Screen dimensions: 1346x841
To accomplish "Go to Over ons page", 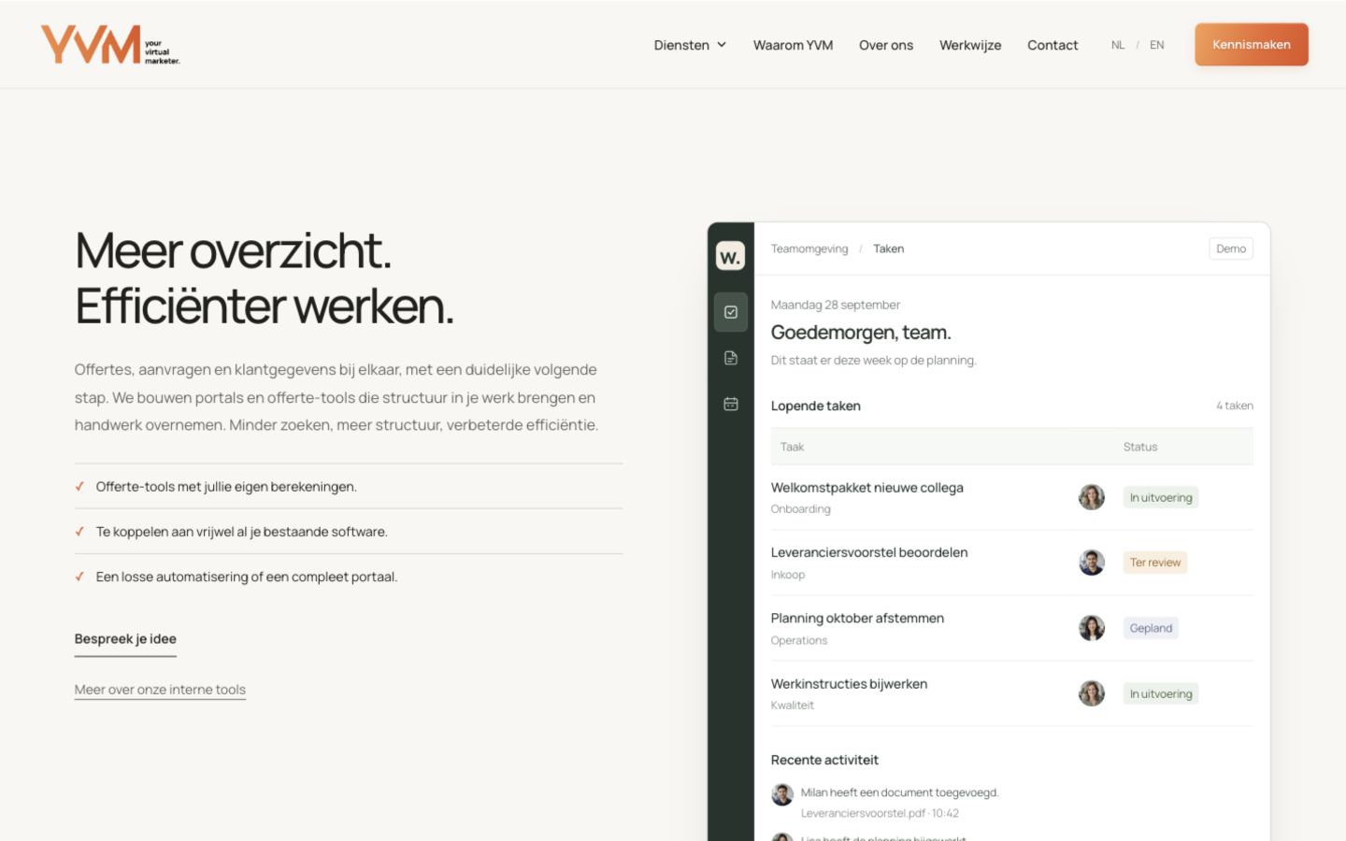I will coord(886,45).
